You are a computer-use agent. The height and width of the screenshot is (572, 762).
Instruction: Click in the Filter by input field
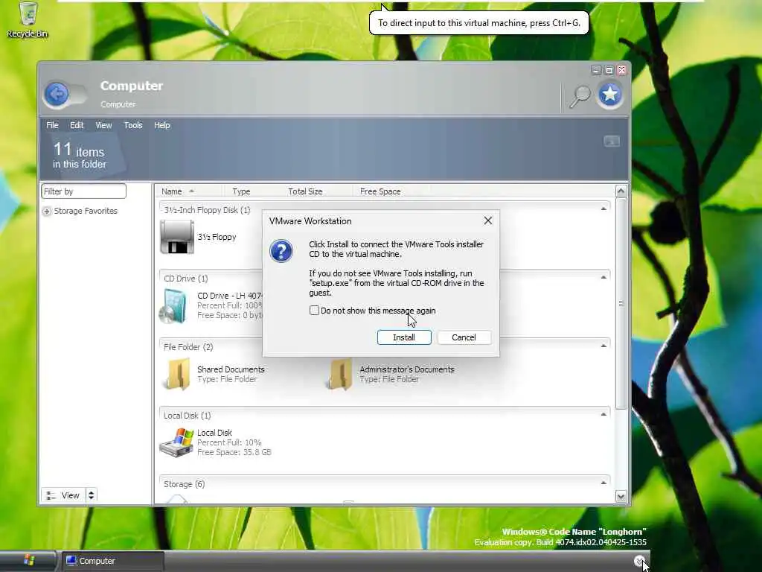click(83, 191)
